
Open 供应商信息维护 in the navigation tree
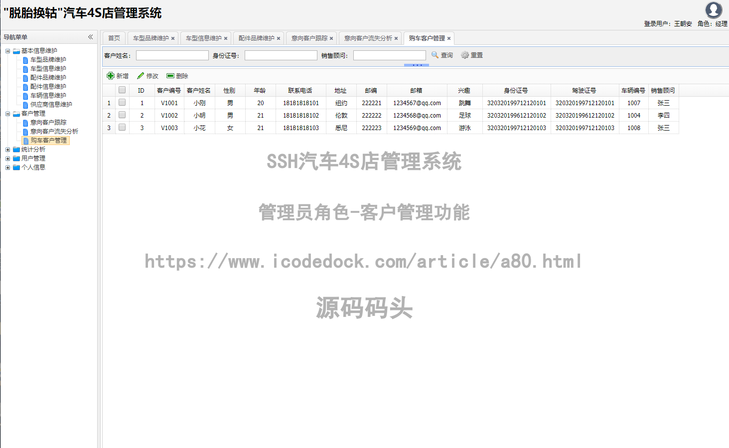51,105
